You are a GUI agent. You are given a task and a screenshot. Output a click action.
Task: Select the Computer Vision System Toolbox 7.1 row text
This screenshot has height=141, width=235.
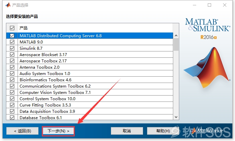(x=55, y=92)
